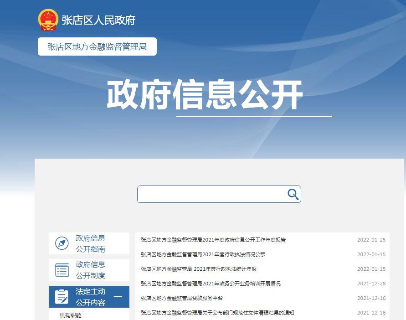Select 法定主动公开内容 menu heading
Screen dimensions: 406x320
pos(91,297)
